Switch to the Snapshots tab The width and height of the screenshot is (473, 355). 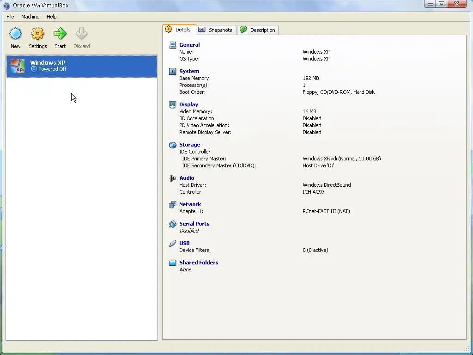tap(216, 30)
